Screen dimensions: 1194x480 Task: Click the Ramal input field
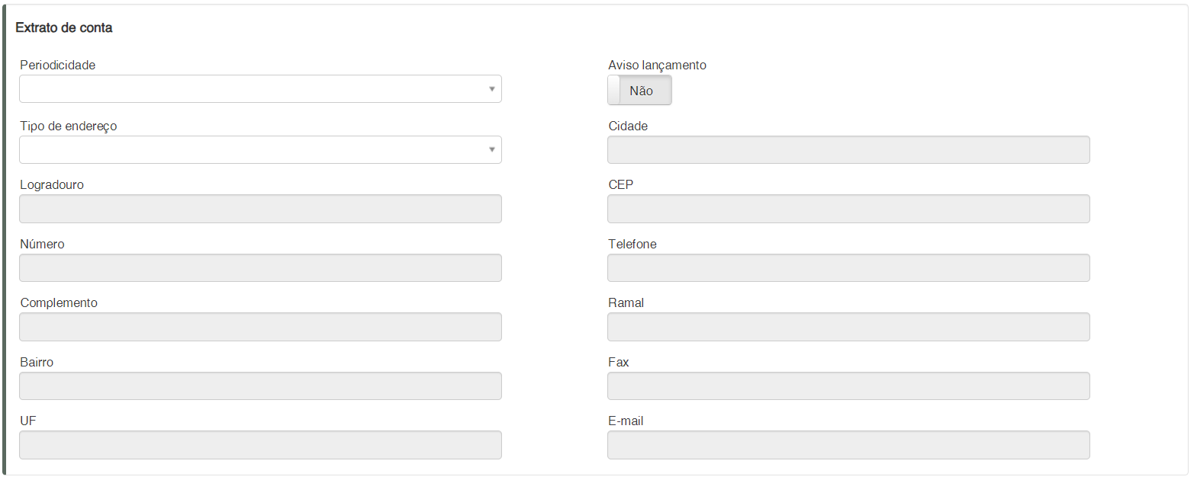pos(848,327)
